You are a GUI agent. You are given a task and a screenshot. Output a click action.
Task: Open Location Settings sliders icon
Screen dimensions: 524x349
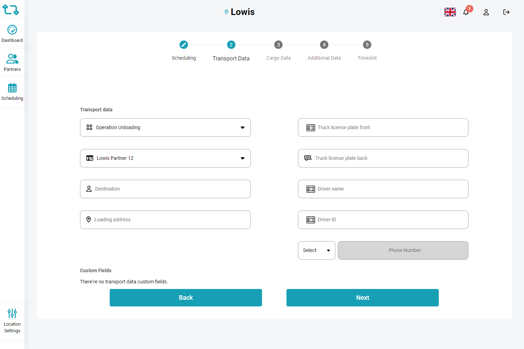12,313
